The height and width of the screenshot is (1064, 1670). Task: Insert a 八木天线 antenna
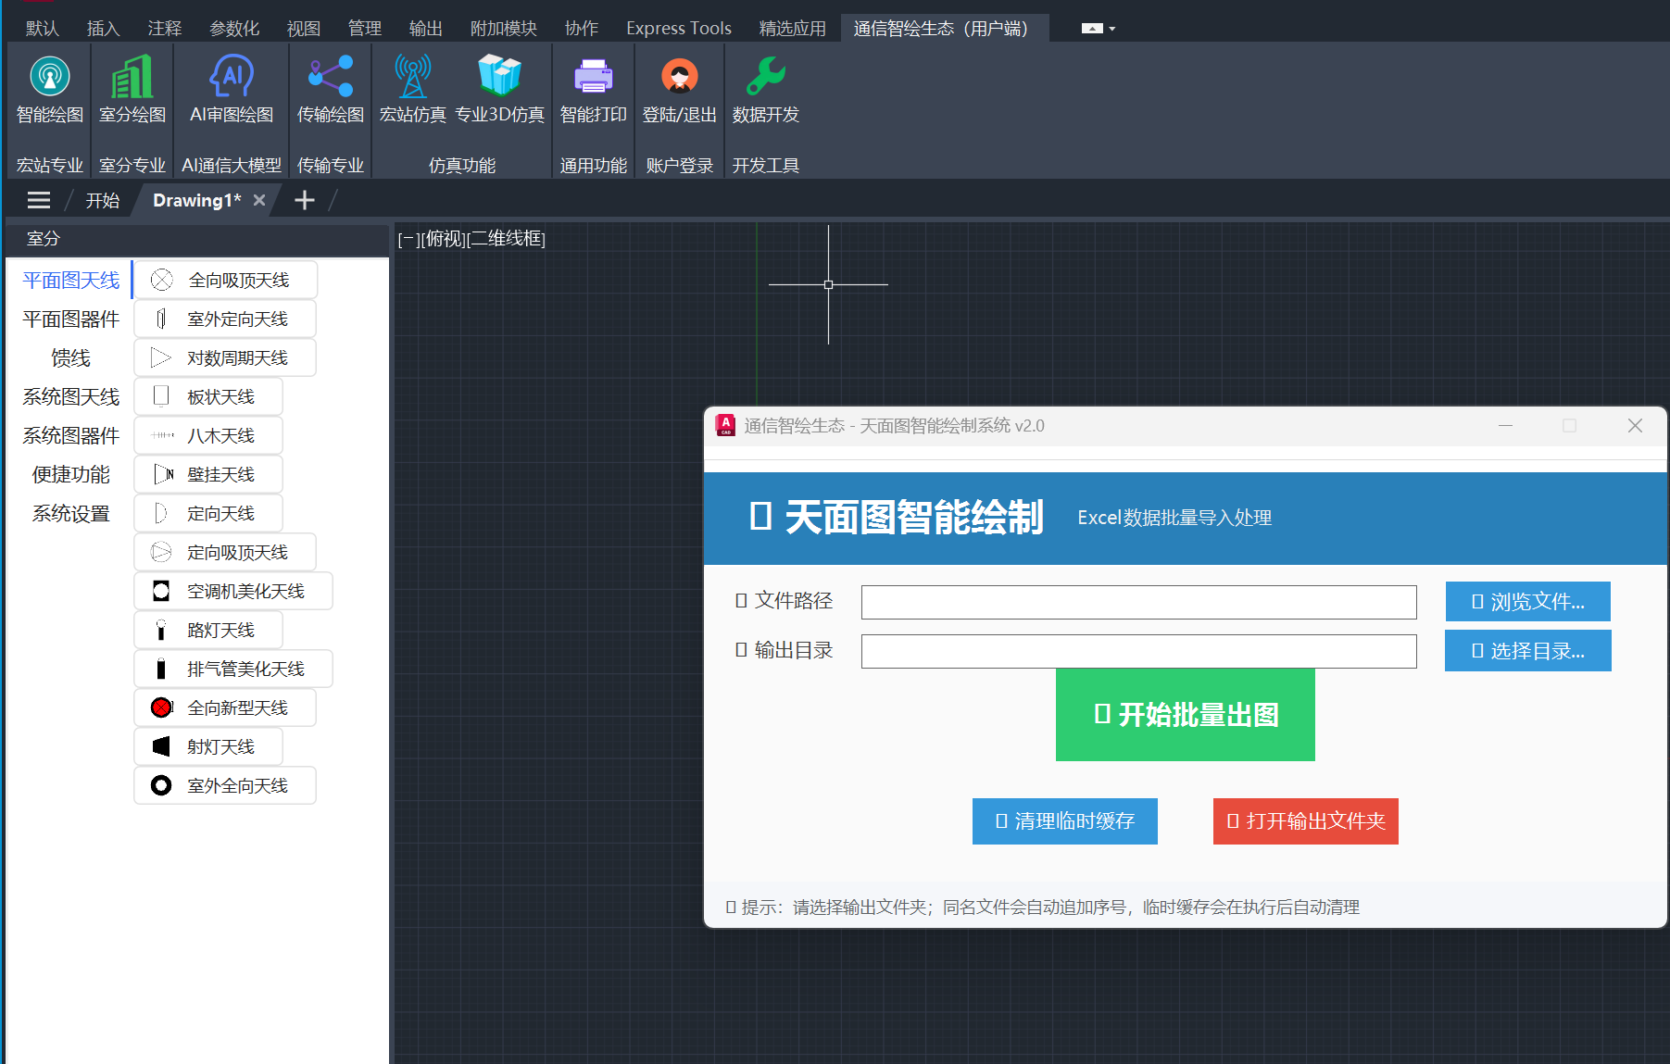(208, 435)
